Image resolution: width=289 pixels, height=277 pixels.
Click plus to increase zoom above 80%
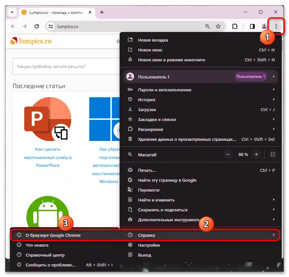256,154
